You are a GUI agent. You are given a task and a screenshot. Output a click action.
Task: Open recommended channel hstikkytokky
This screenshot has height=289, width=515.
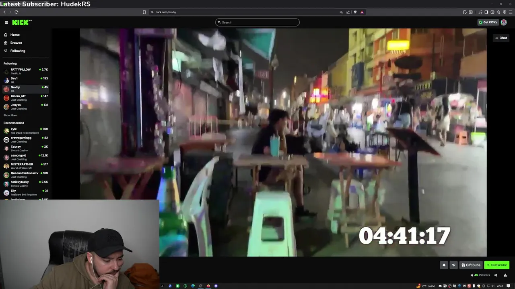[26, 183]
